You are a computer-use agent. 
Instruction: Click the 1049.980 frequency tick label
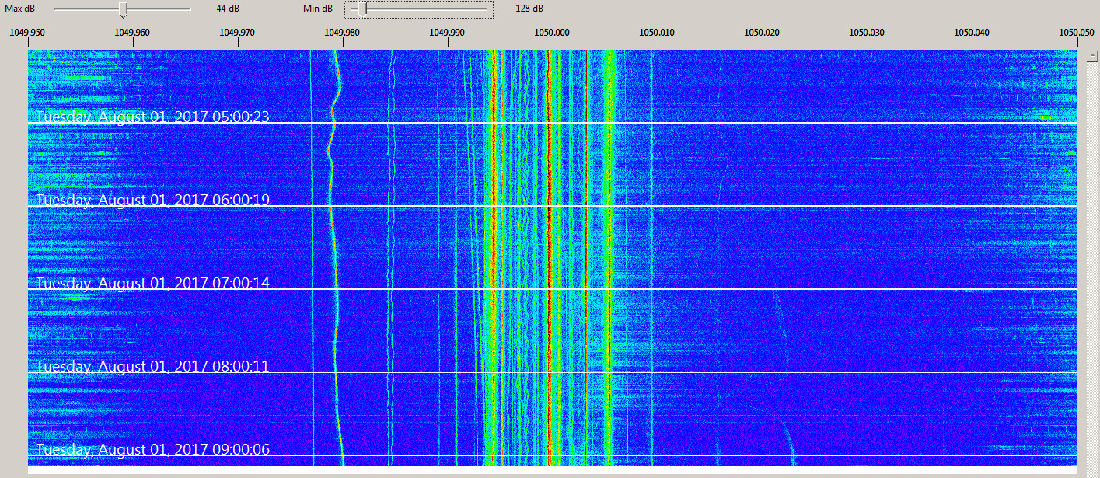click(x=342, y=33)
